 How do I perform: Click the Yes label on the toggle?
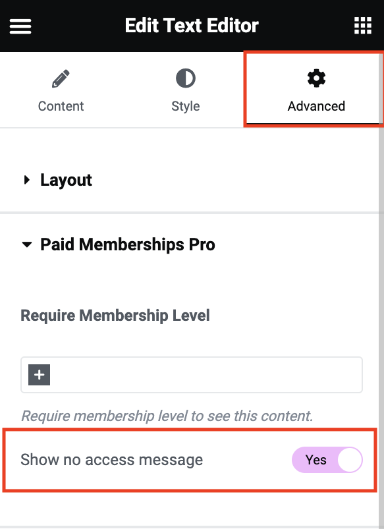(316, 460)
